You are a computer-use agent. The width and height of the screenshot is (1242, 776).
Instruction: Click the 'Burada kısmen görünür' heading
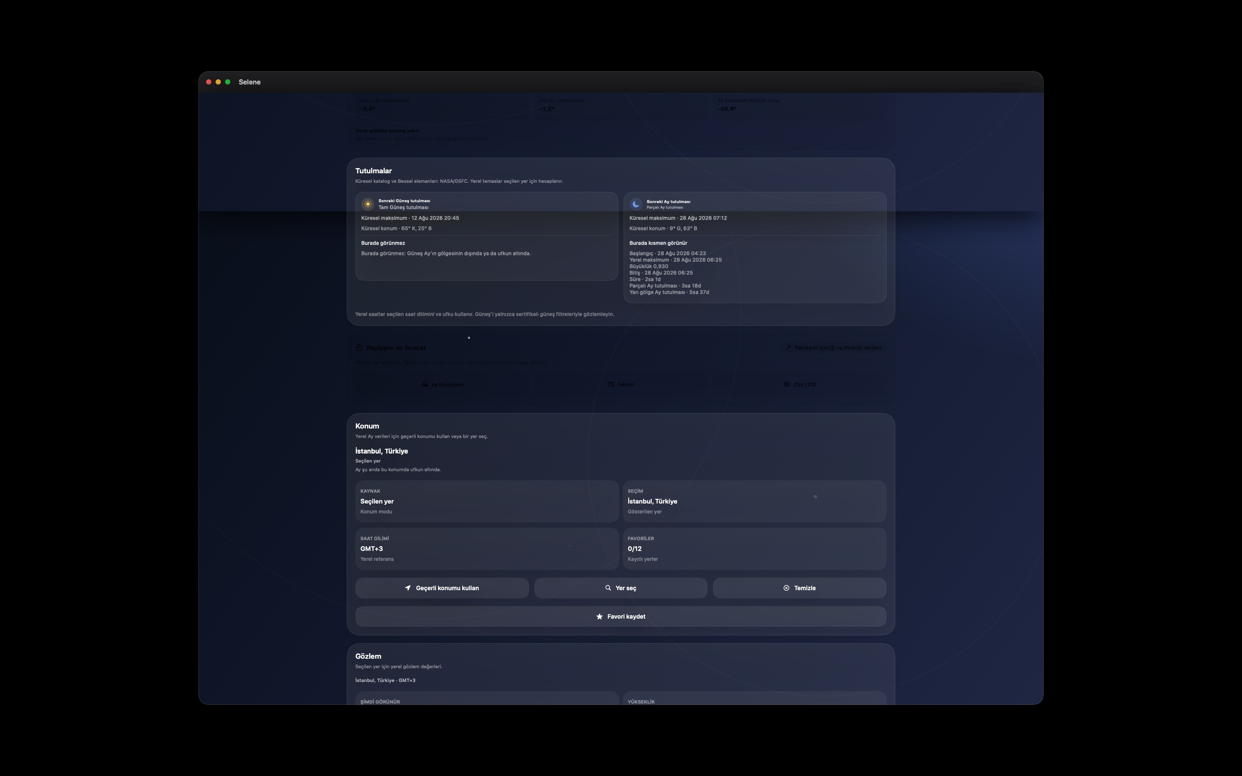658,243
